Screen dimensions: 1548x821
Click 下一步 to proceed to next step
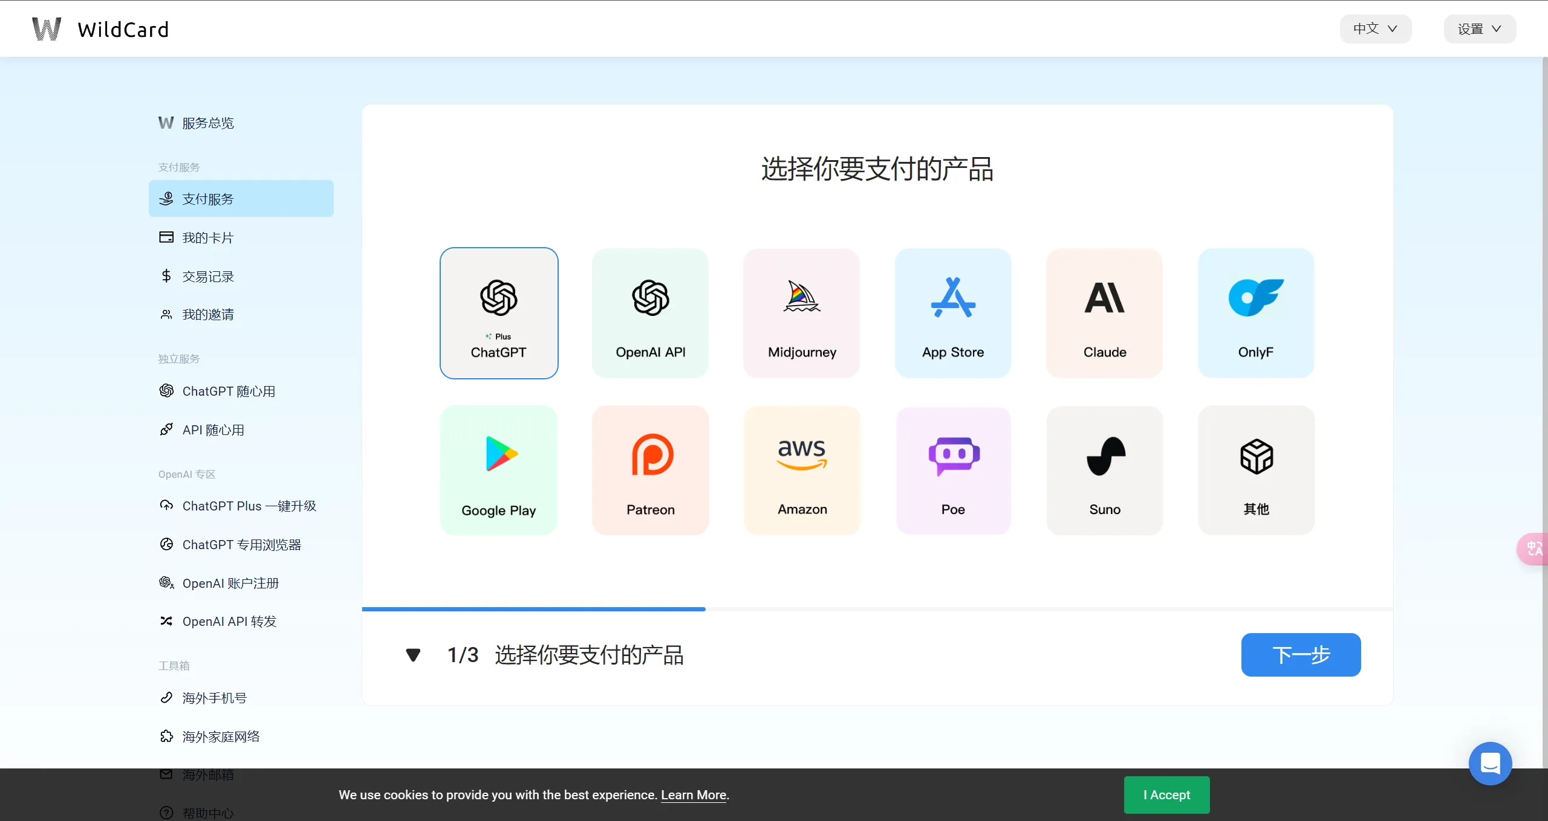(x=1300, y=654)
